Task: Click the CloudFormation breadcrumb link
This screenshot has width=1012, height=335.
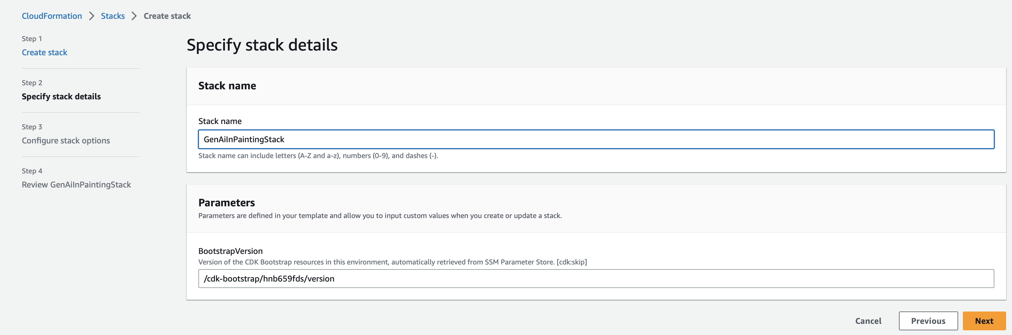Action: (x=52, y=16)
